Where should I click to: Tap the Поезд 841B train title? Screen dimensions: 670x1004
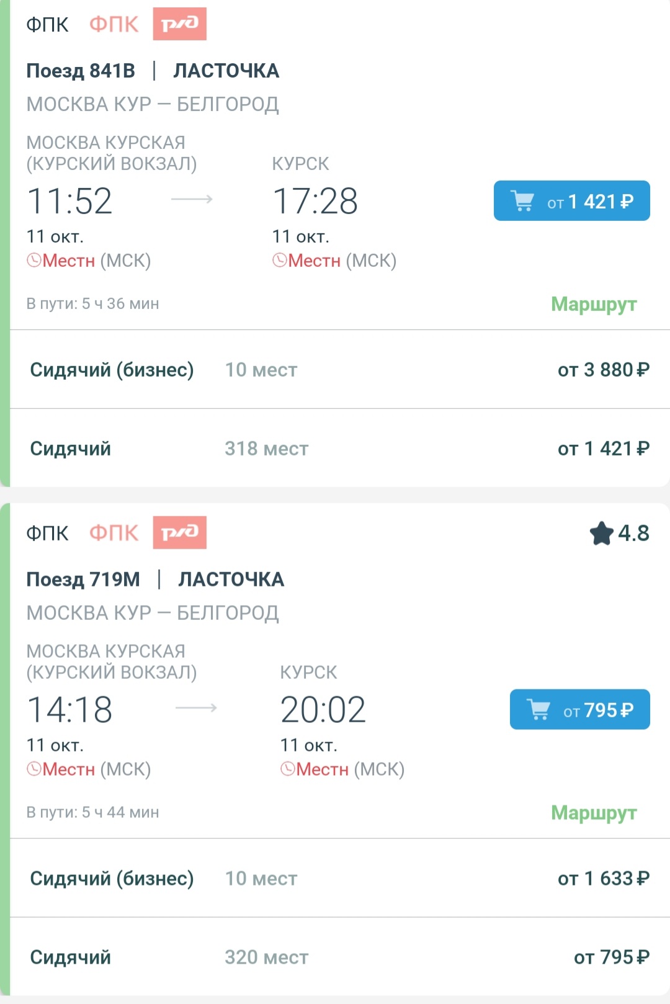(x=81, y=71)
